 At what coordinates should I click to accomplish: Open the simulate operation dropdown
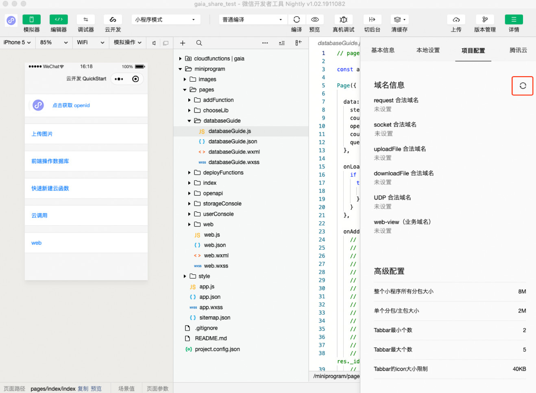tap(128, 42)
